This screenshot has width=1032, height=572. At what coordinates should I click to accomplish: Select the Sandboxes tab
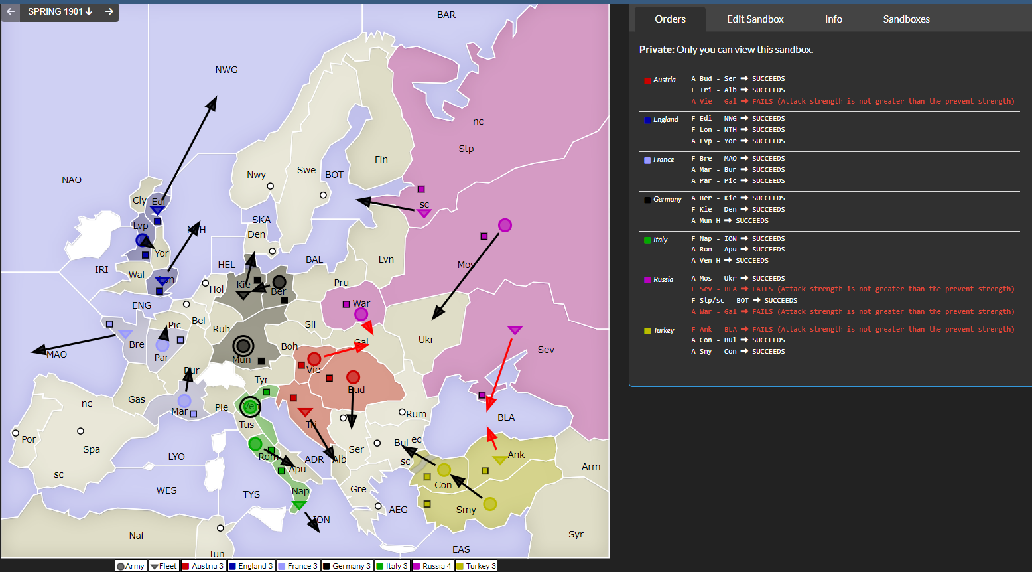click(x=906, y=19)
